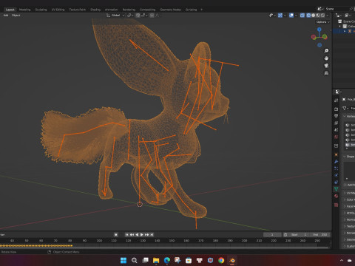This screenshot has height=266, width=355.
Task: Open the Scene properties tab
Action: [336, 130]
